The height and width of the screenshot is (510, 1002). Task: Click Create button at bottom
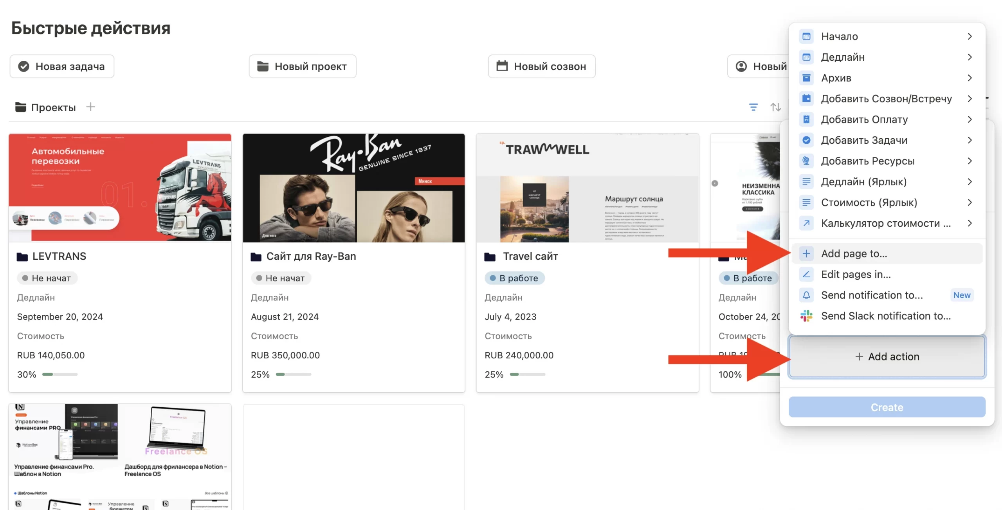(x=886, y=407)
